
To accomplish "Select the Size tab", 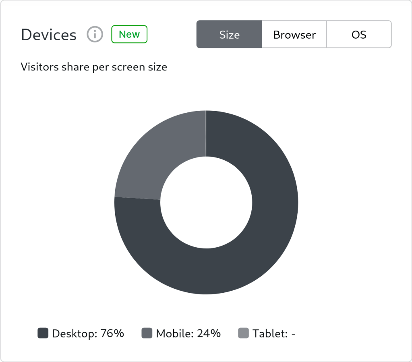I will (x=229, y=35).
